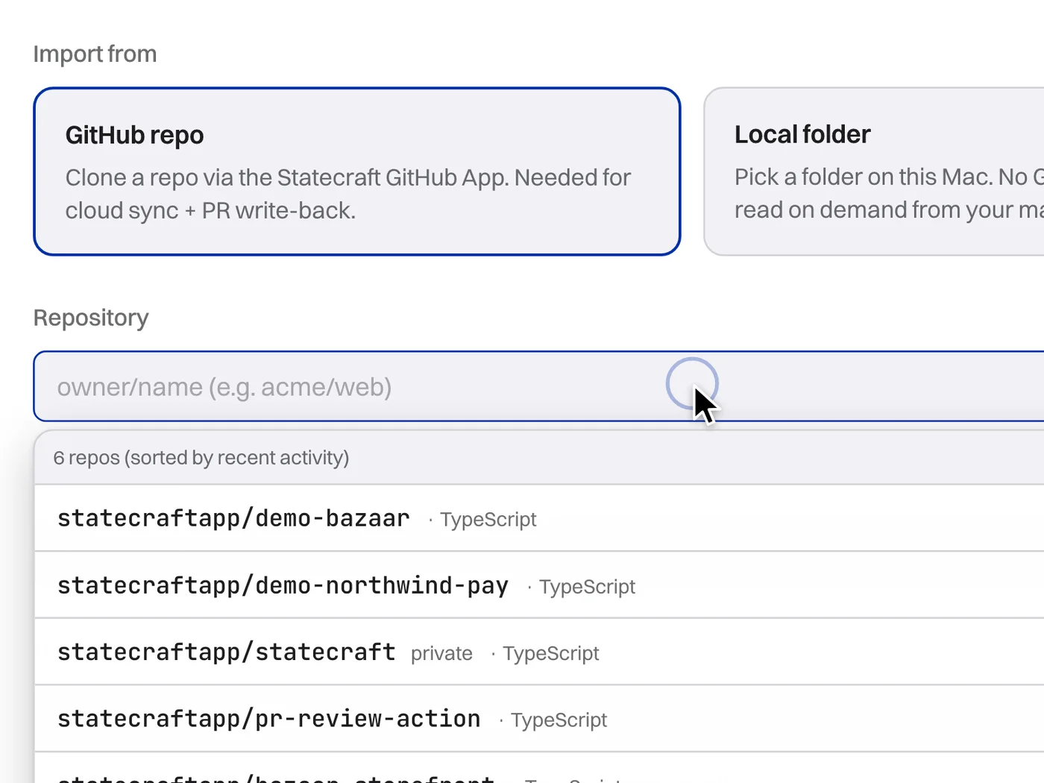Select the GitHub repo import option
Viewport: 1044px width, 783px height.
357,172
